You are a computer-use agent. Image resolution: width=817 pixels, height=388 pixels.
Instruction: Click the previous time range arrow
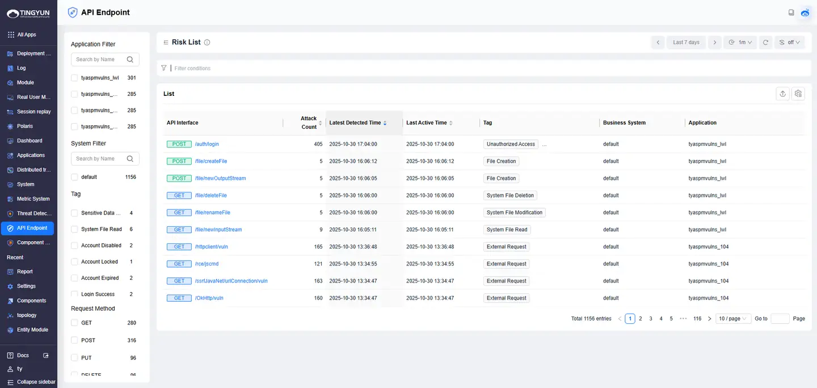point(658,43)
